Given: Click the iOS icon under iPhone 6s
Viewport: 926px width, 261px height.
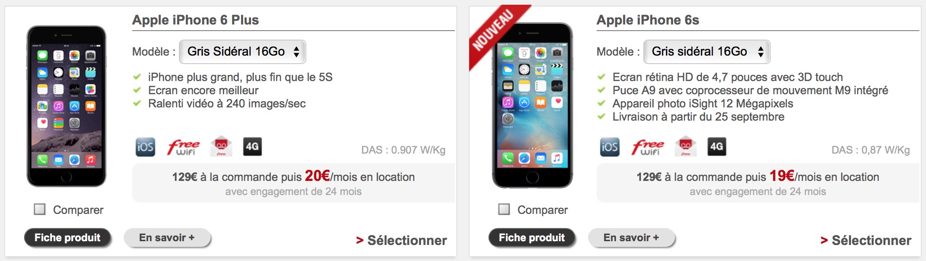Looking at the screenshot, I should pyautogui.click(x=610, y=147).
